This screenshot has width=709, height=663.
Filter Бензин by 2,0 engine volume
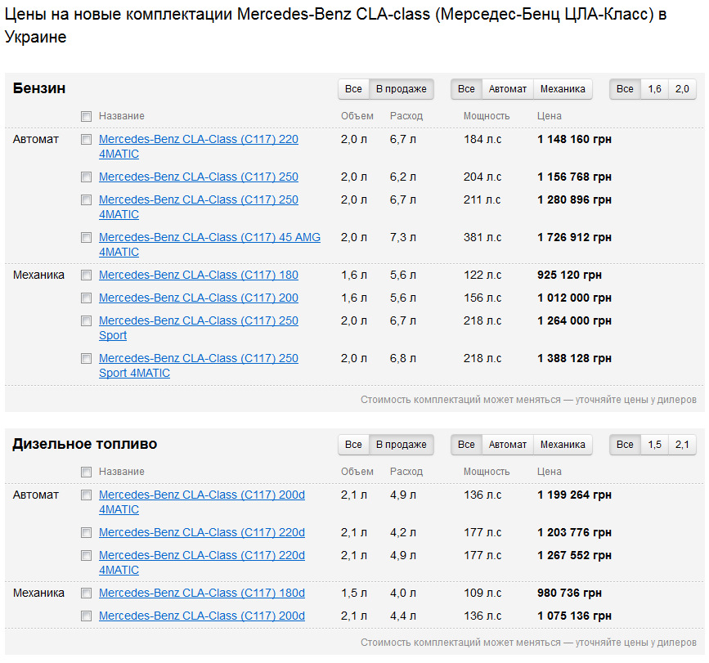coord(682,89)
